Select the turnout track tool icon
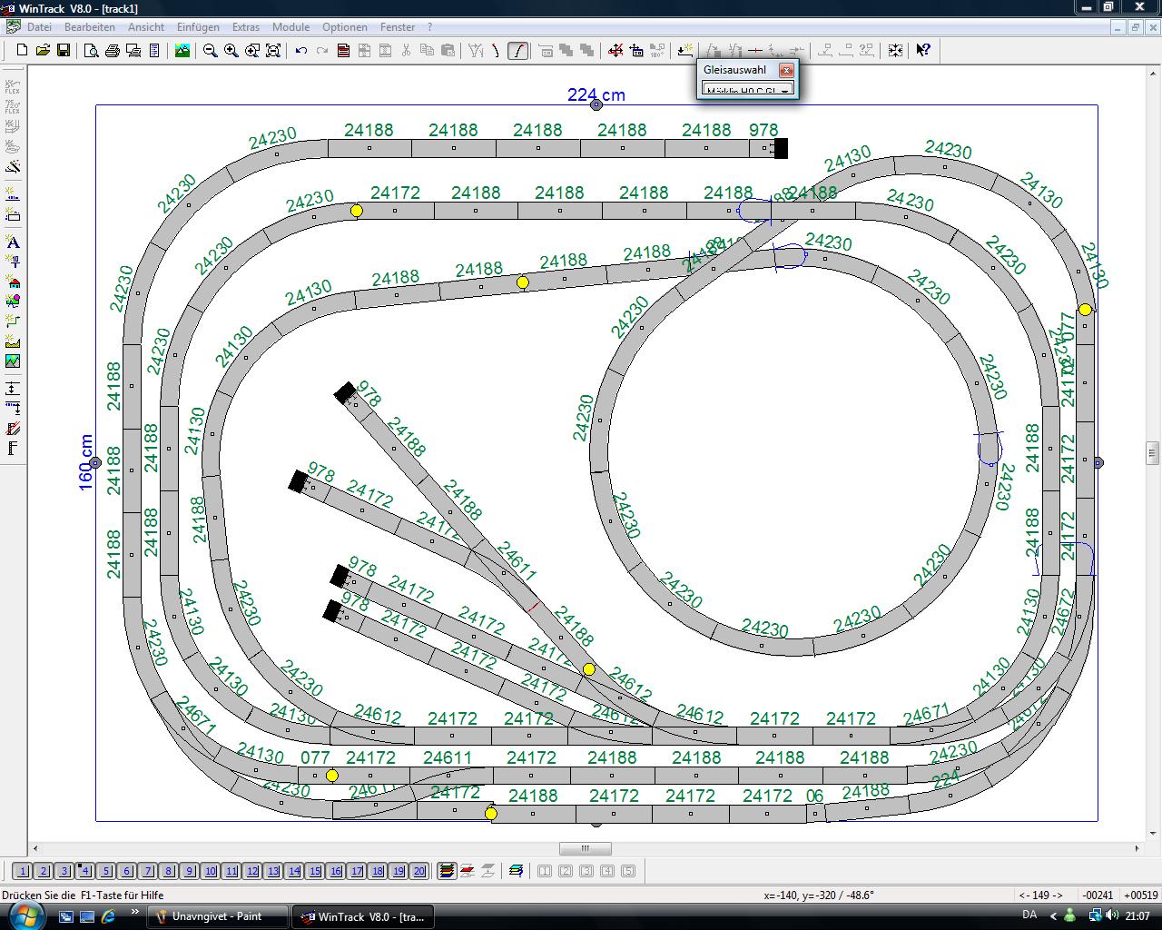Viewport: 1162px width, 930px height. [x=476, y=51]
